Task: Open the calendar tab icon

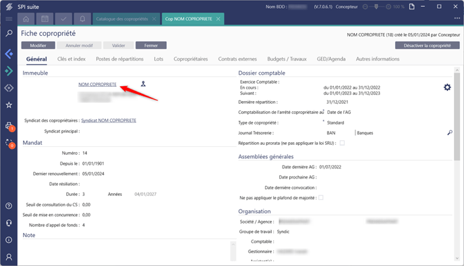Action: pos(45,19)
